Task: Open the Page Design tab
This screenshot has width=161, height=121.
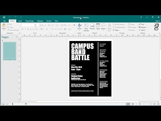Action: 30,21
